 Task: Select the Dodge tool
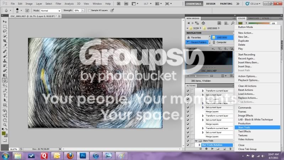click(5, 85)
